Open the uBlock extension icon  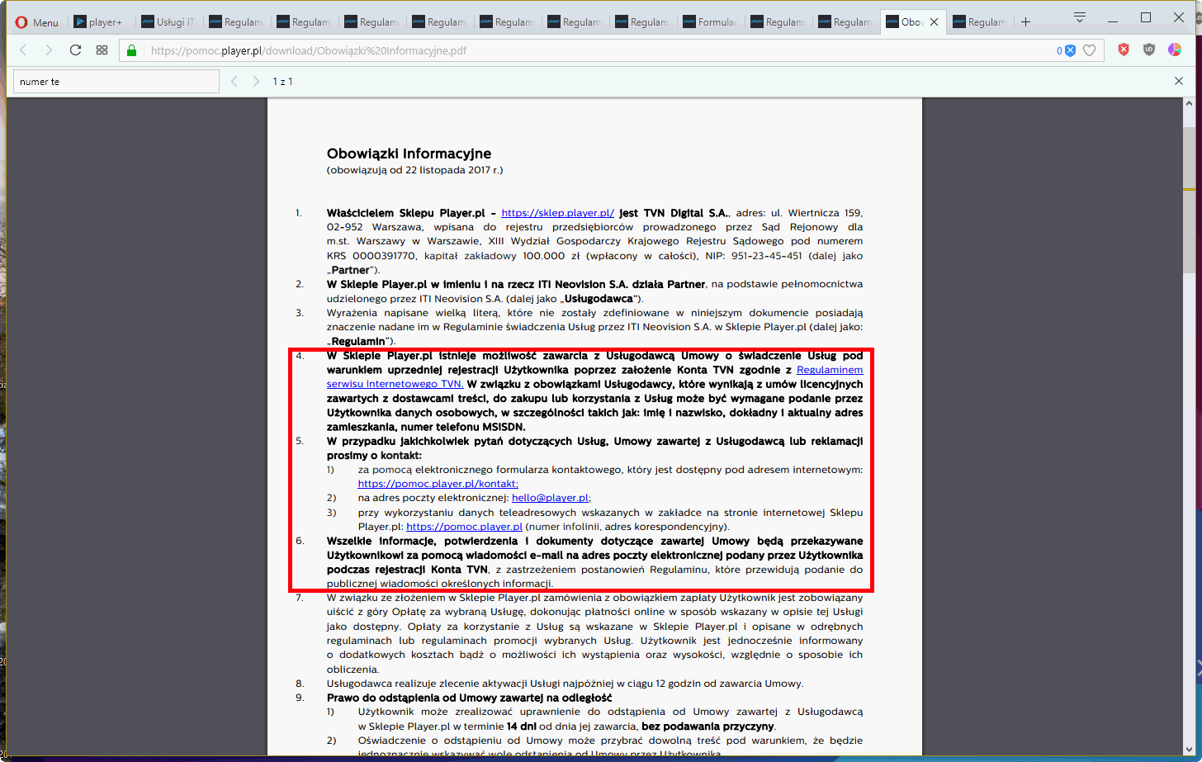[x=1149, y=50]
